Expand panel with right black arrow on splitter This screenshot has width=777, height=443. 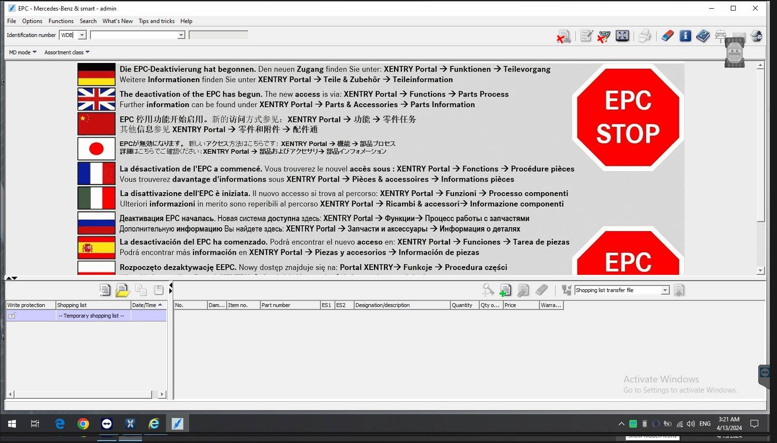[x=171, y=291]
